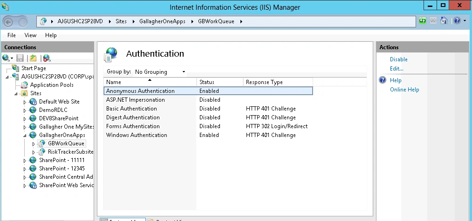The width and height of the screenshot is (472, 221).
Task: Expand the DemoRDLC tree node
Action: click(25, 110)
